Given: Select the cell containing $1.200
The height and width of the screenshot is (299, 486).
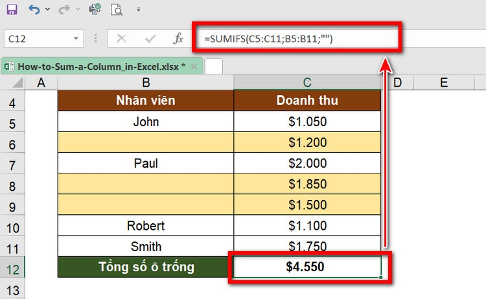Looking at the screenshot, I should tap(307, 142).
